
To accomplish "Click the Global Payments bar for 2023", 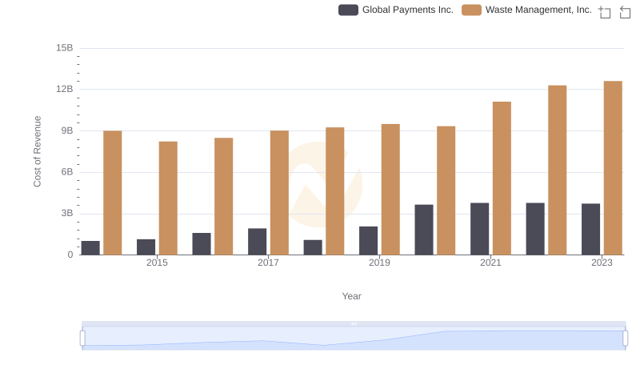I will 590,229.
